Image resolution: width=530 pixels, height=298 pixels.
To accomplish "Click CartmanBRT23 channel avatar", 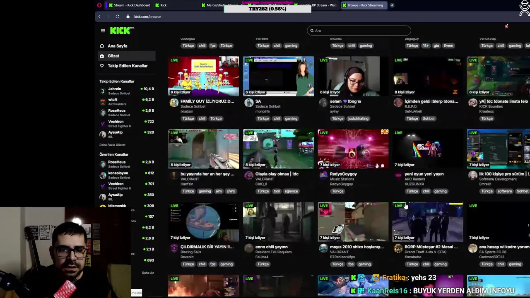I will pos(472,248).
